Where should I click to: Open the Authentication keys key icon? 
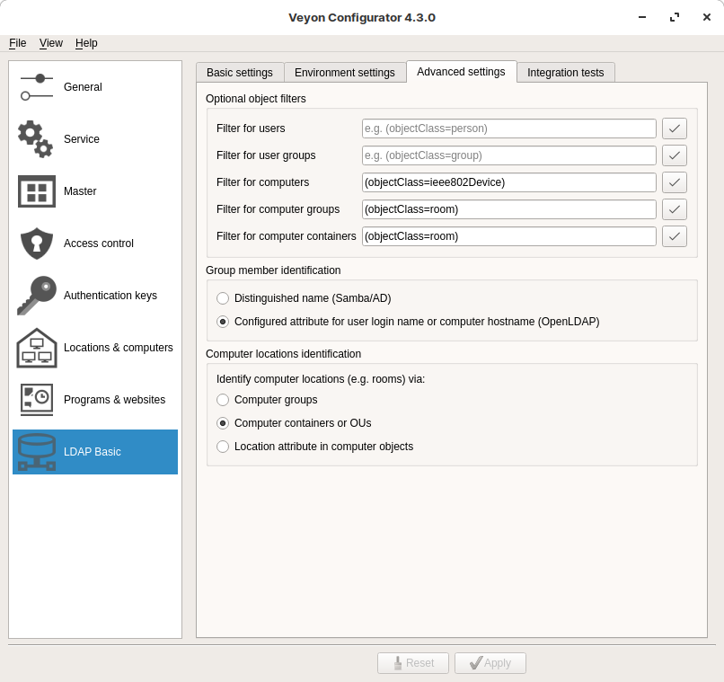click(x=37, y=296)
